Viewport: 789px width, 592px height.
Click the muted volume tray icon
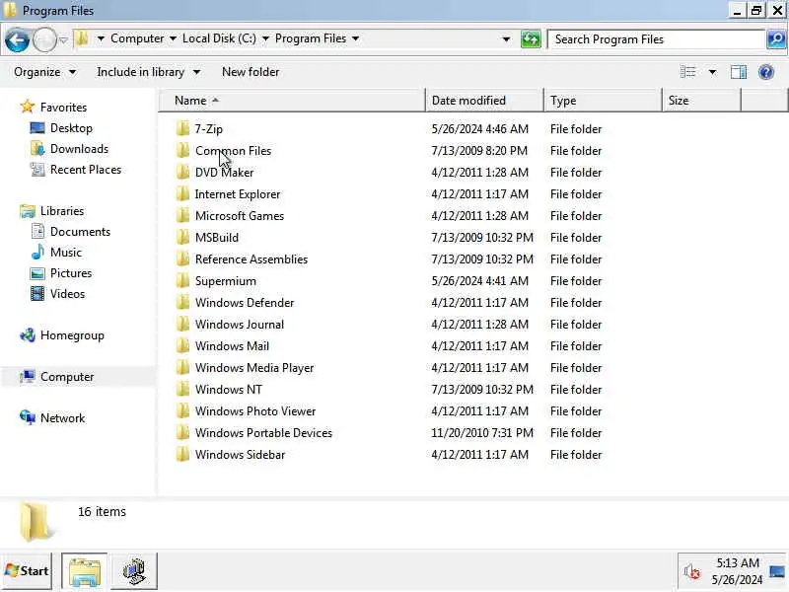(692, 571)
